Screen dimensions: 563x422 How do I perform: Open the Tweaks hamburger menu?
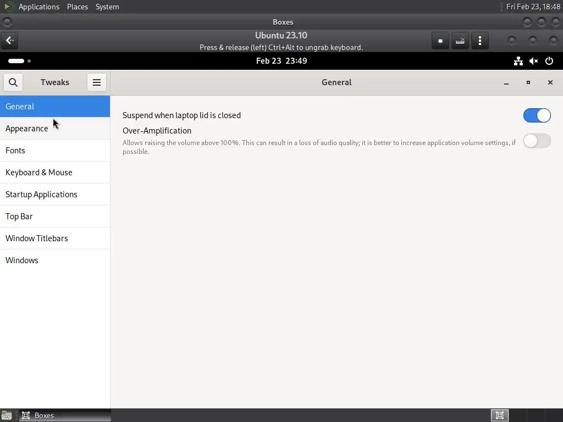97,82
